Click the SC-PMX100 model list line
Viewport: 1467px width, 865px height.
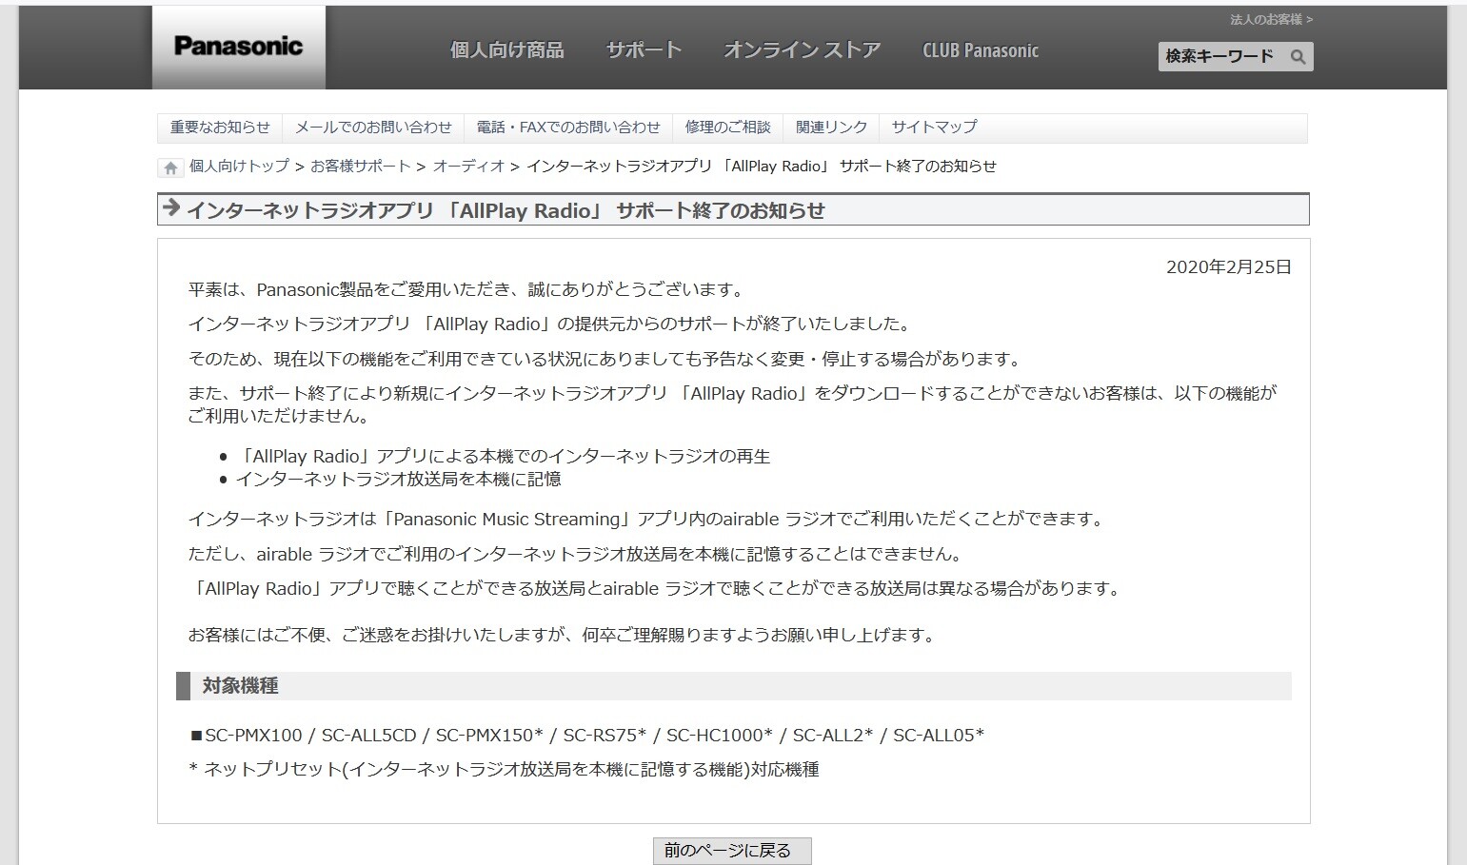(x=586, y=736)
